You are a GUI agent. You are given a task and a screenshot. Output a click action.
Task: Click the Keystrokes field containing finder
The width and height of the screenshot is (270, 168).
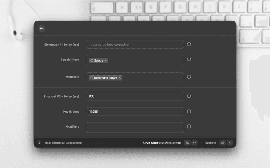[x=135, y=111]
